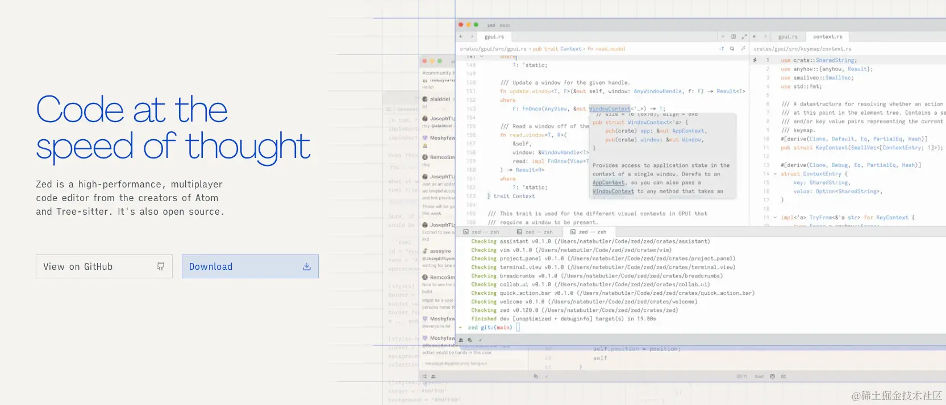Click the checkmark icon in back window status bar

click(547, 376)
